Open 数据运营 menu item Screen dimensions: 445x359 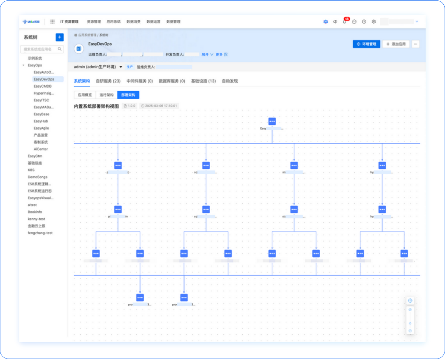154,21
